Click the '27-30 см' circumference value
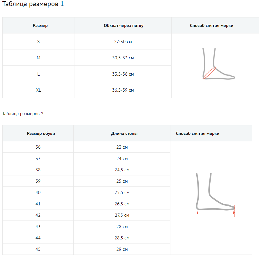This screenshot has width=261, height=256. point(123,42)
